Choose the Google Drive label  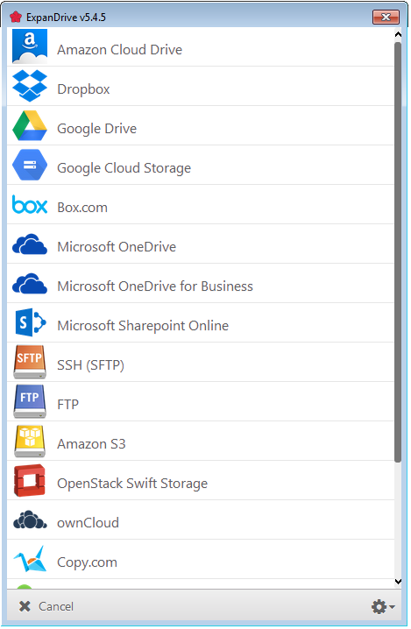pos(96,129)
